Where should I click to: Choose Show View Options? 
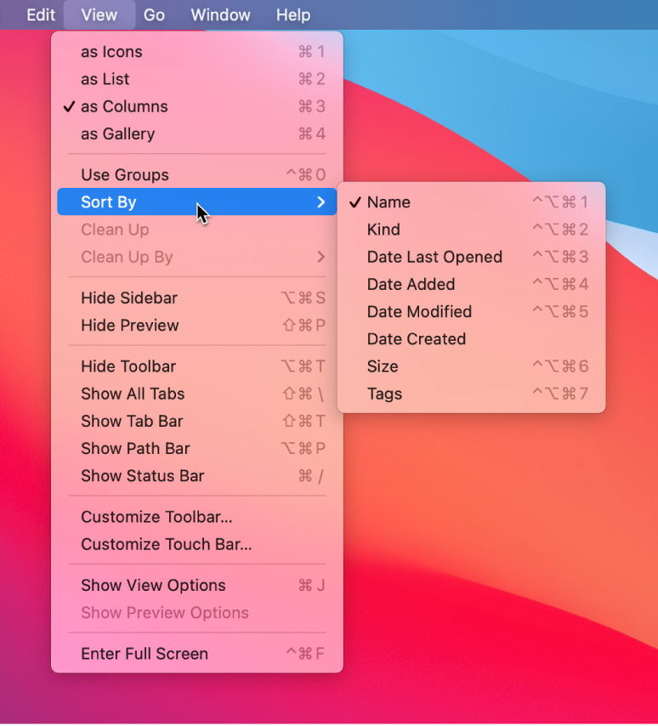(x=196, y=586)
